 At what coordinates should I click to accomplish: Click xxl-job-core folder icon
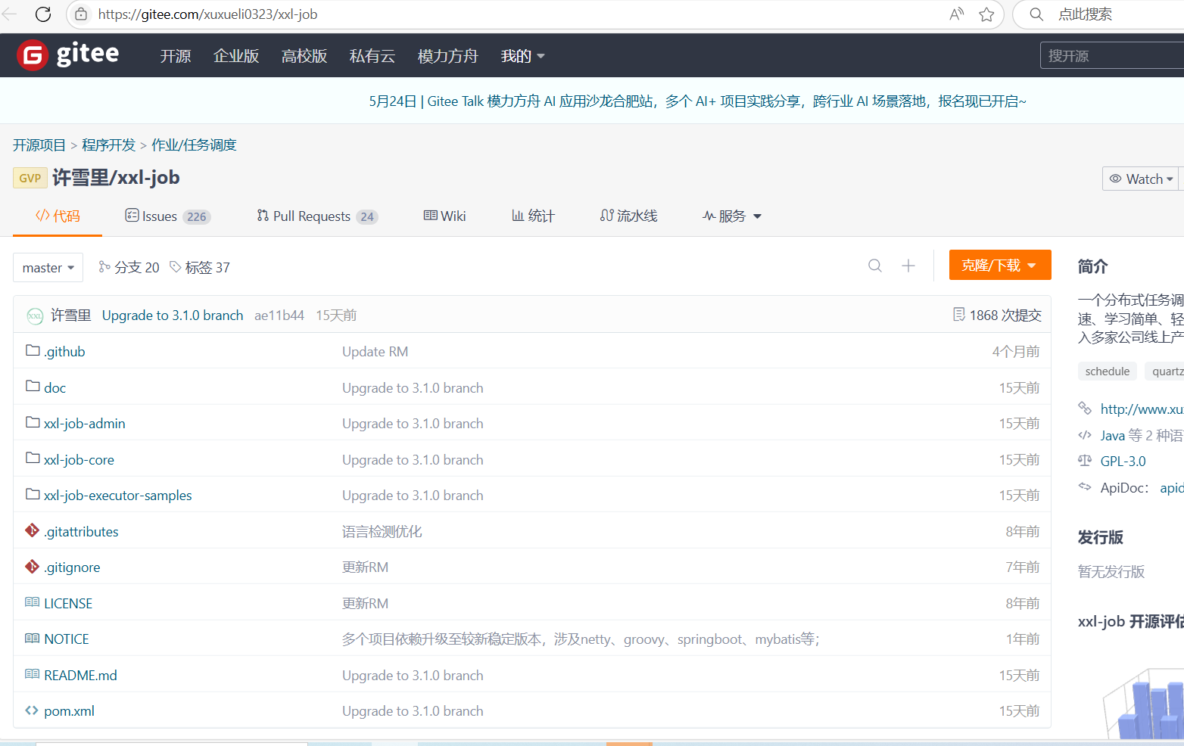pos(33,458)
